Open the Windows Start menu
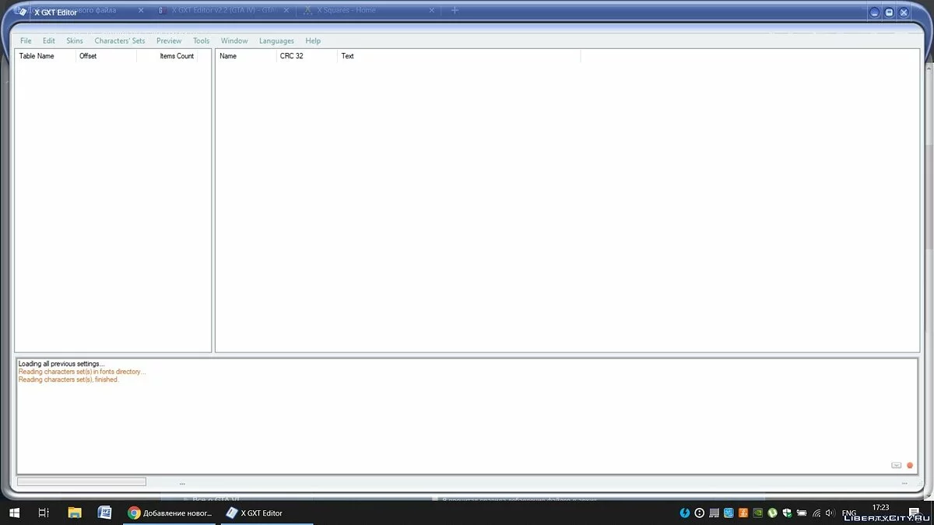 (x=14, y=513)
